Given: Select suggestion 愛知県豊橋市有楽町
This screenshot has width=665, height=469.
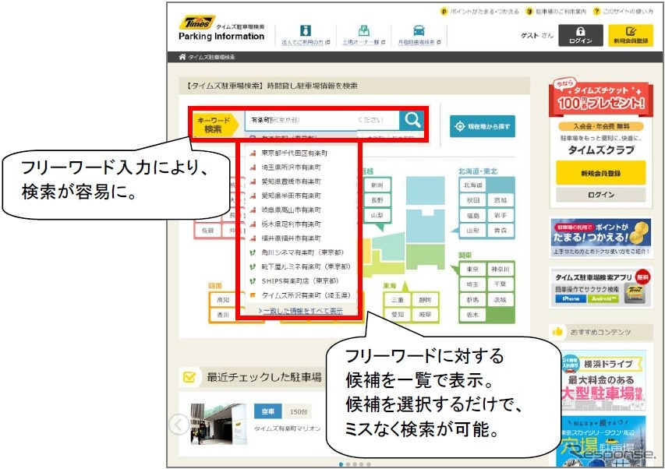Looking at the screenshot, I should pyautogui.click(x=291, y=182).
